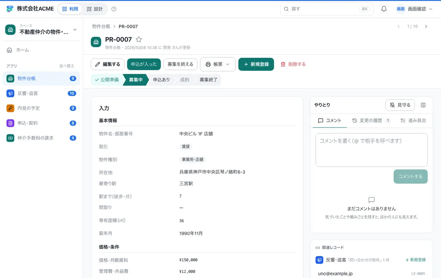441x278 pixels.
Task: Select the 進み具合 tab
Action: 413,121
